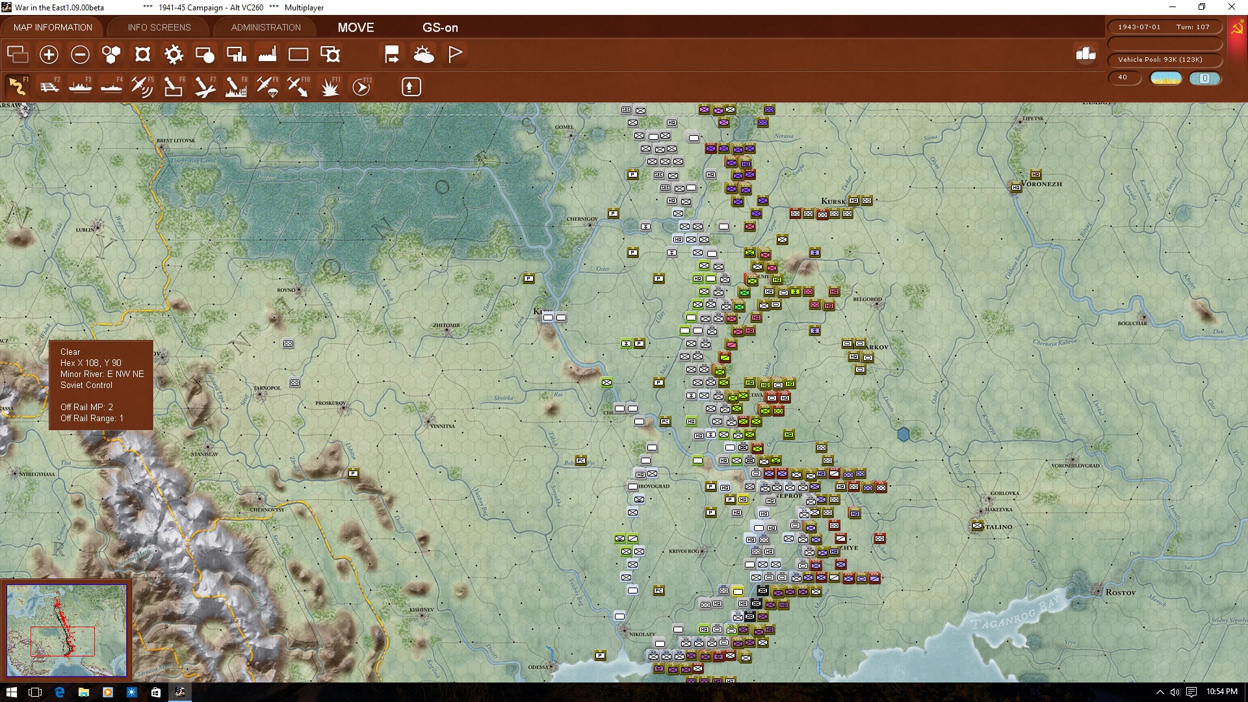The width and height of the screenshot is (1248, 702).
Task: Click the Voronezh city label
Action: pyautogui.click(x=1042, y=184)
